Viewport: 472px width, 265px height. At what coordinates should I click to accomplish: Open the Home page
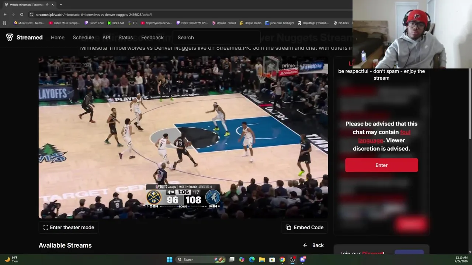click(58, 38)
